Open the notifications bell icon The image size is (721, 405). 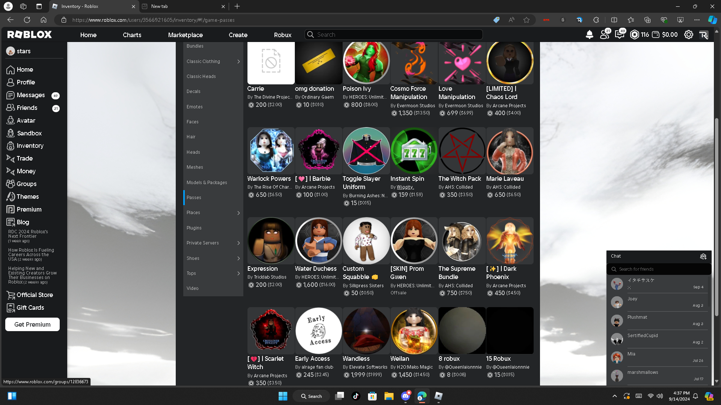coord(589,34)
